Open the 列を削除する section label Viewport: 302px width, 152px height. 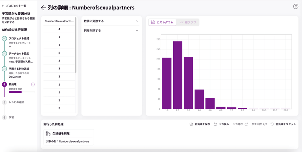point(92,31)
